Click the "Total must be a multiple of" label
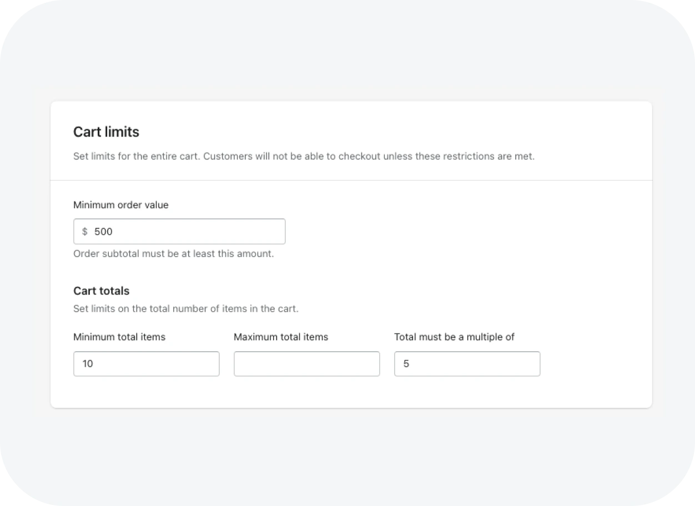 [x=455, y=337]
